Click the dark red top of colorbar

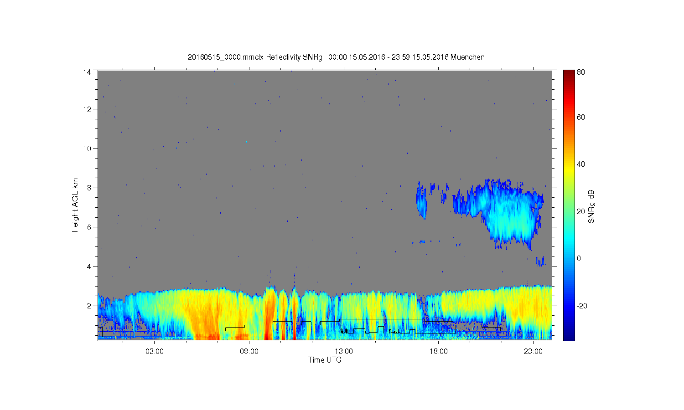coord(569,74)
